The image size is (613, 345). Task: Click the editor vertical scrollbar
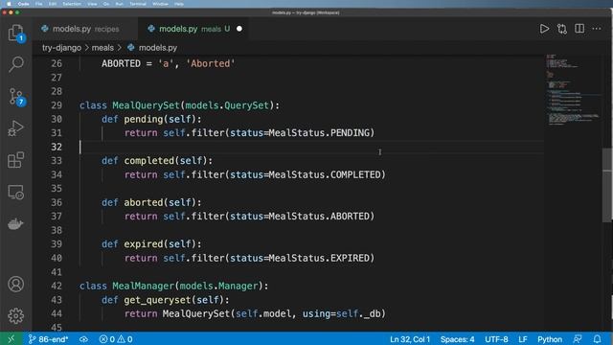(607, 185)
